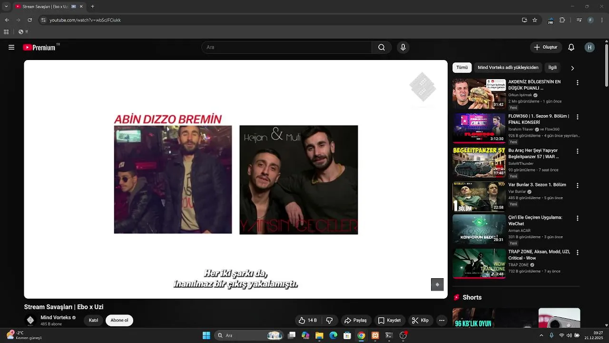The image size is (609, 343).
Task: Click the YouTube search input field
Action: (x=286, y=47)
